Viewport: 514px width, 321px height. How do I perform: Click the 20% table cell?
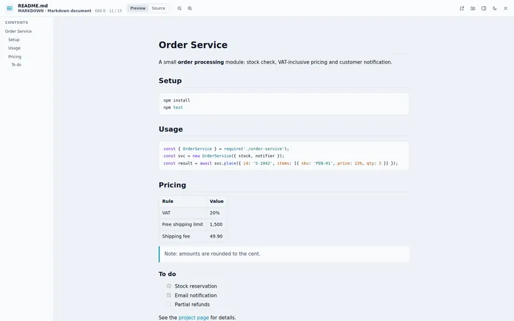pyautogui.click(x=217, y=213)
